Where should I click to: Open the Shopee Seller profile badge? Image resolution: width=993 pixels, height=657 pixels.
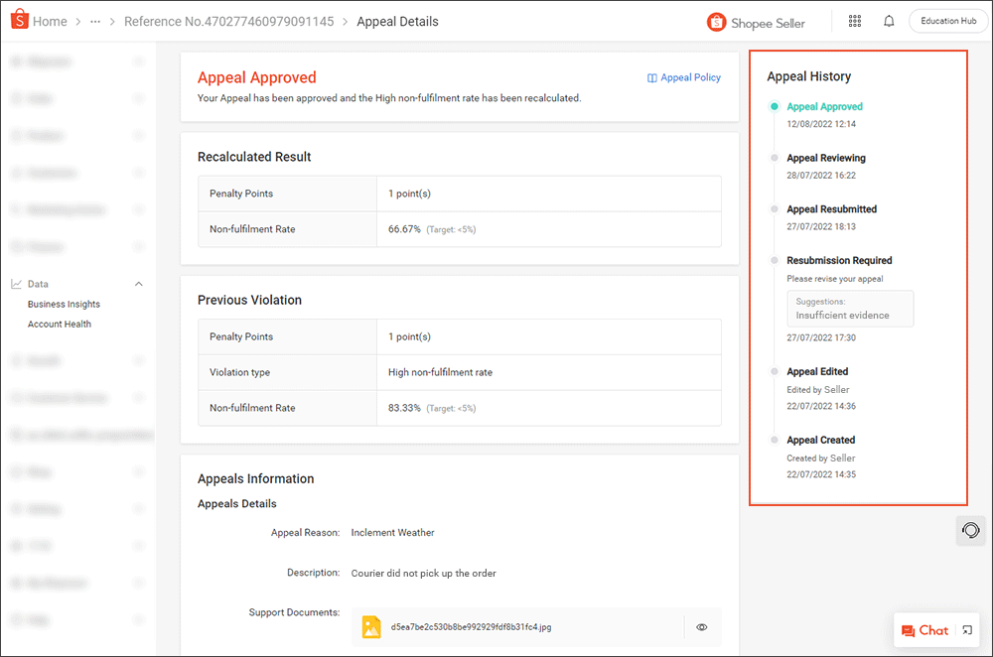pyautogui.click(x=759, y=21)
